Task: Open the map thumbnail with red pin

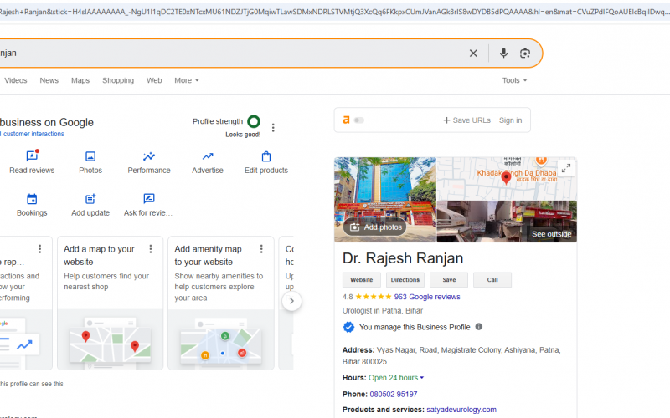Action: tap(507, 179)
